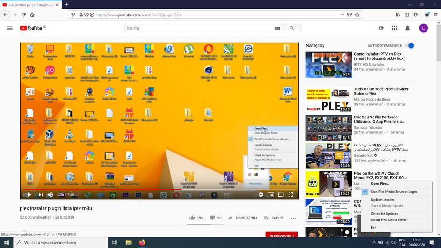Open the YouTube guide hamburger menu
Screen dimensions: 441x248
10,28
